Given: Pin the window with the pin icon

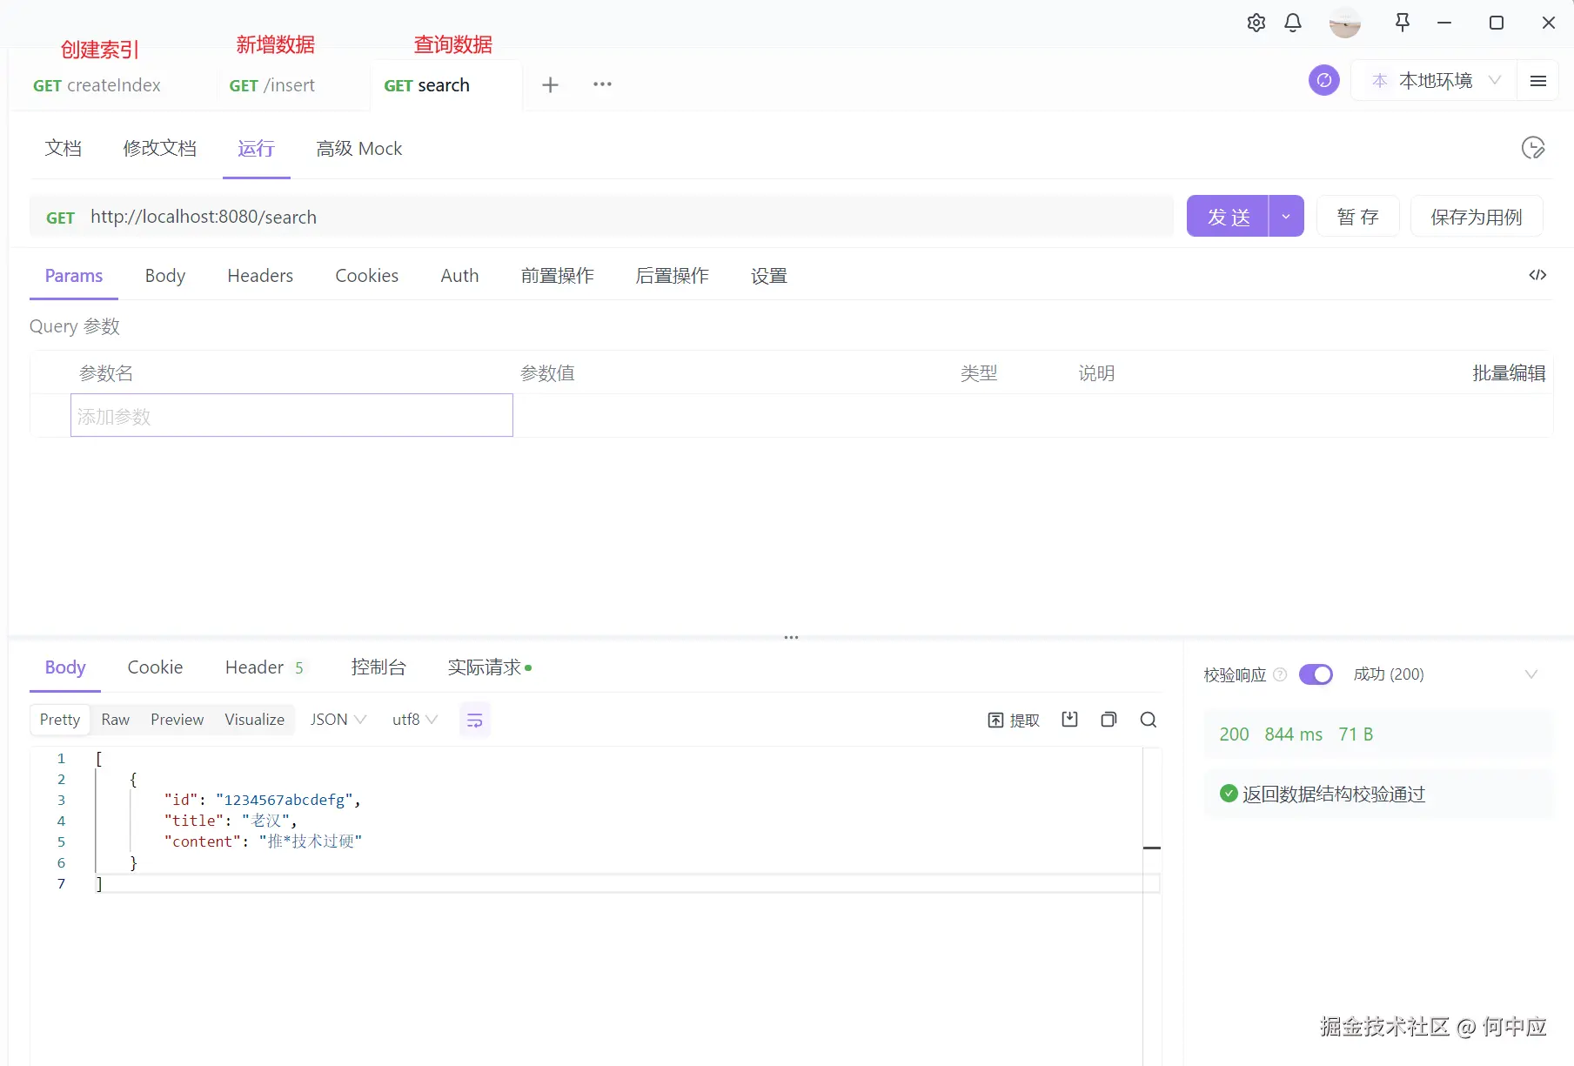Looking at the screenshot, I should click(1403, 23).
